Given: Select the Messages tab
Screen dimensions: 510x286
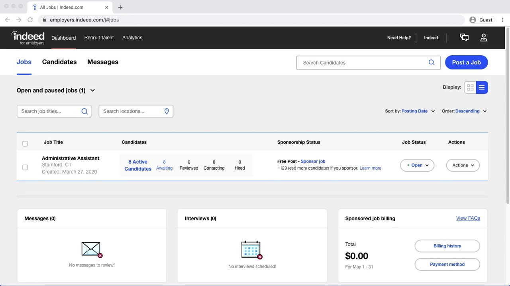Looking at the screenshot, I should click(x=103, y=62).
